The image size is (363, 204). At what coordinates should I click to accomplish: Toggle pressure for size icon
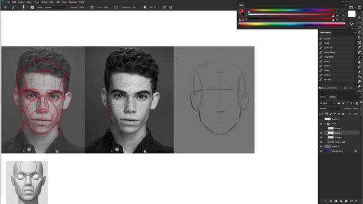tap(164, 7)
